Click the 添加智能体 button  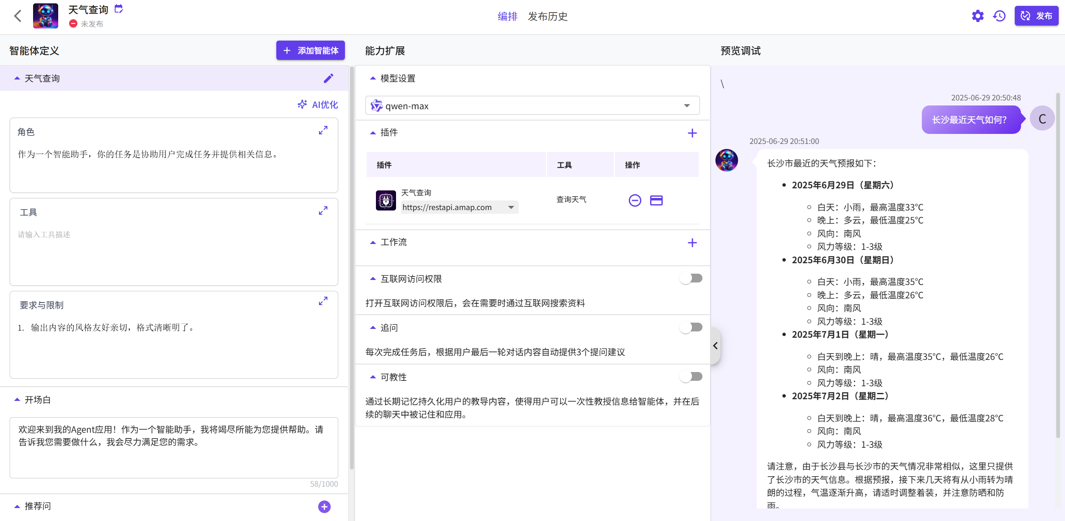310,50
